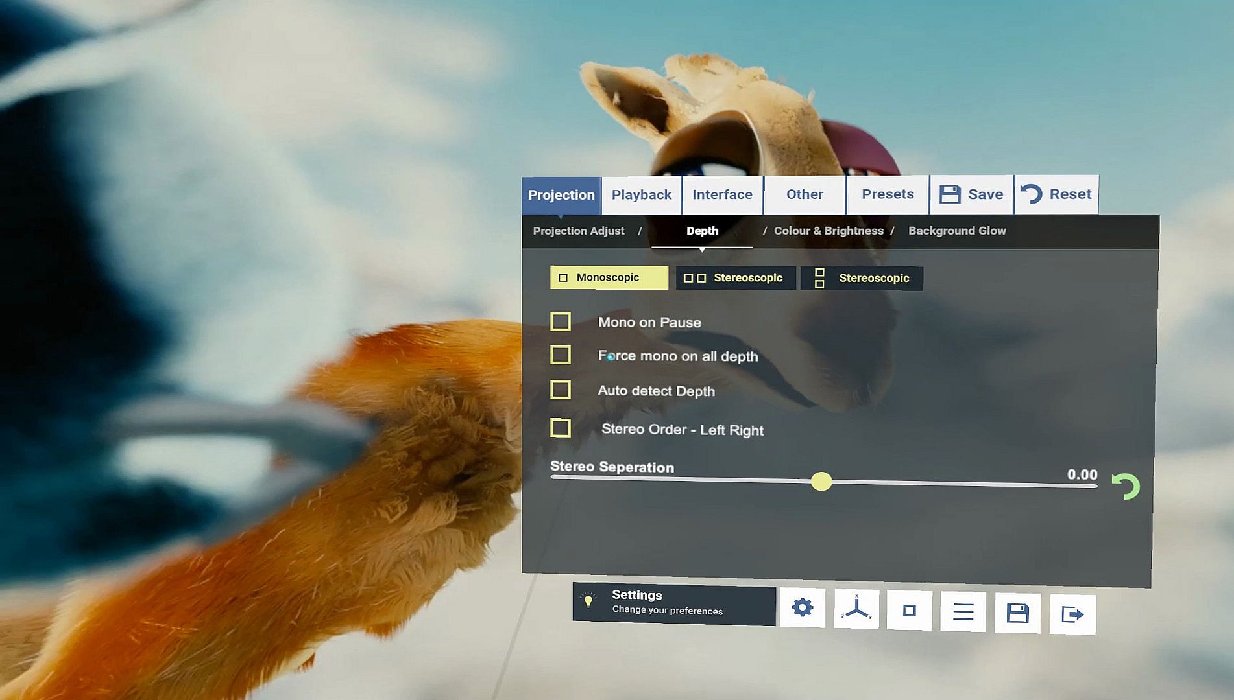Image resolution: width=1234 pixels, height=700 pixels.
Task: Toggle the Mono on Pause checkbox
Action: (x=561, y=321)
